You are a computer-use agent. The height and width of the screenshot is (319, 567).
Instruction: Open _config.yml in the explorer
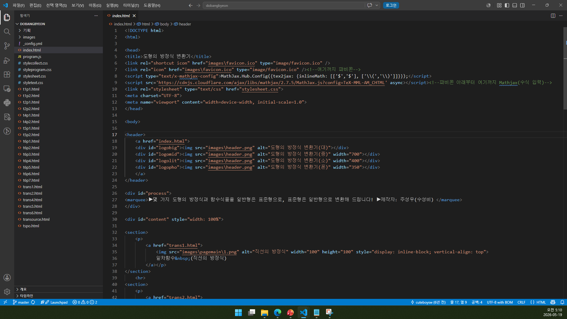59,43
